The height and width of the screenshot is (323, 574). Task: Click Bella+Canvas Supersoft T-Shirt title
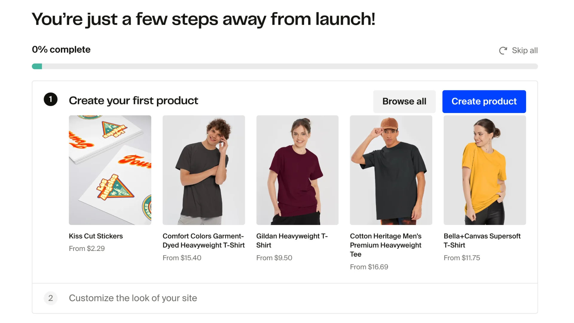(482, 241)
